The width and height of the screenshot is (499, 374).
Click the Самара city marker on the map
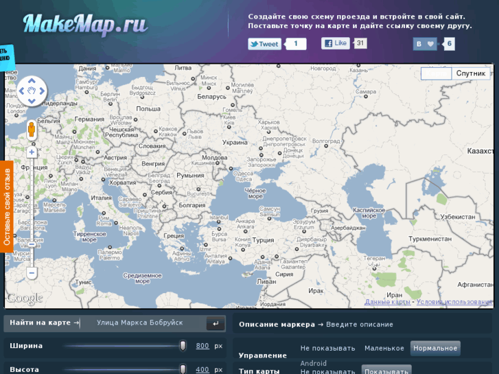[x=366, y=97]
